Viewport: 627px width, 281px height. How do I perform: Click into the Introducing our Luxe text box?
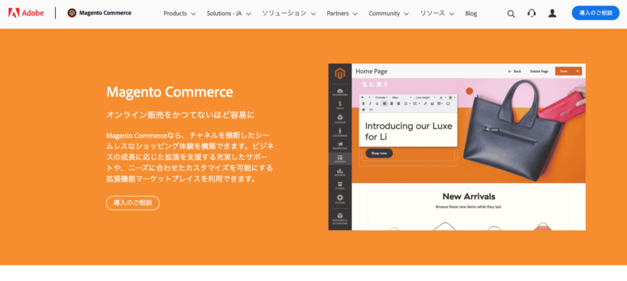tap(408, 130)
